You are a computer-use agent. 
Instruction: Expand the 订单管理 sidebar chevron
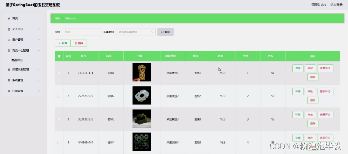point(39,91)
